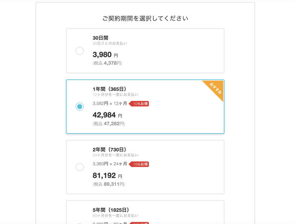
Task: Click the 3,383円 × 24ヶ月 breakdown text
Action: tap(110, 164)
